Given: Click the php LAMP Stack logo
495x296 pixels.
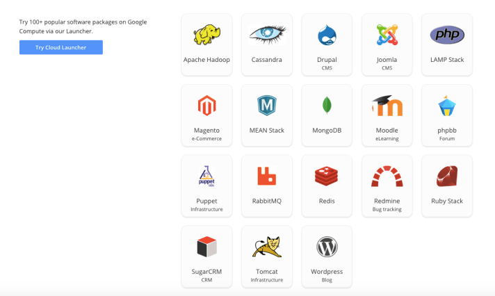Looking at the screenshot, I should tap(447, 35).
